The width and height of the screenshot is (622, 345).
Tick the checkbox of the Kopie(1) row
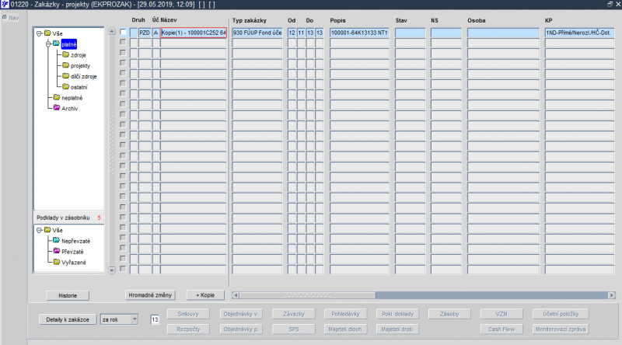pyautogui.click(x=123, y=32)
